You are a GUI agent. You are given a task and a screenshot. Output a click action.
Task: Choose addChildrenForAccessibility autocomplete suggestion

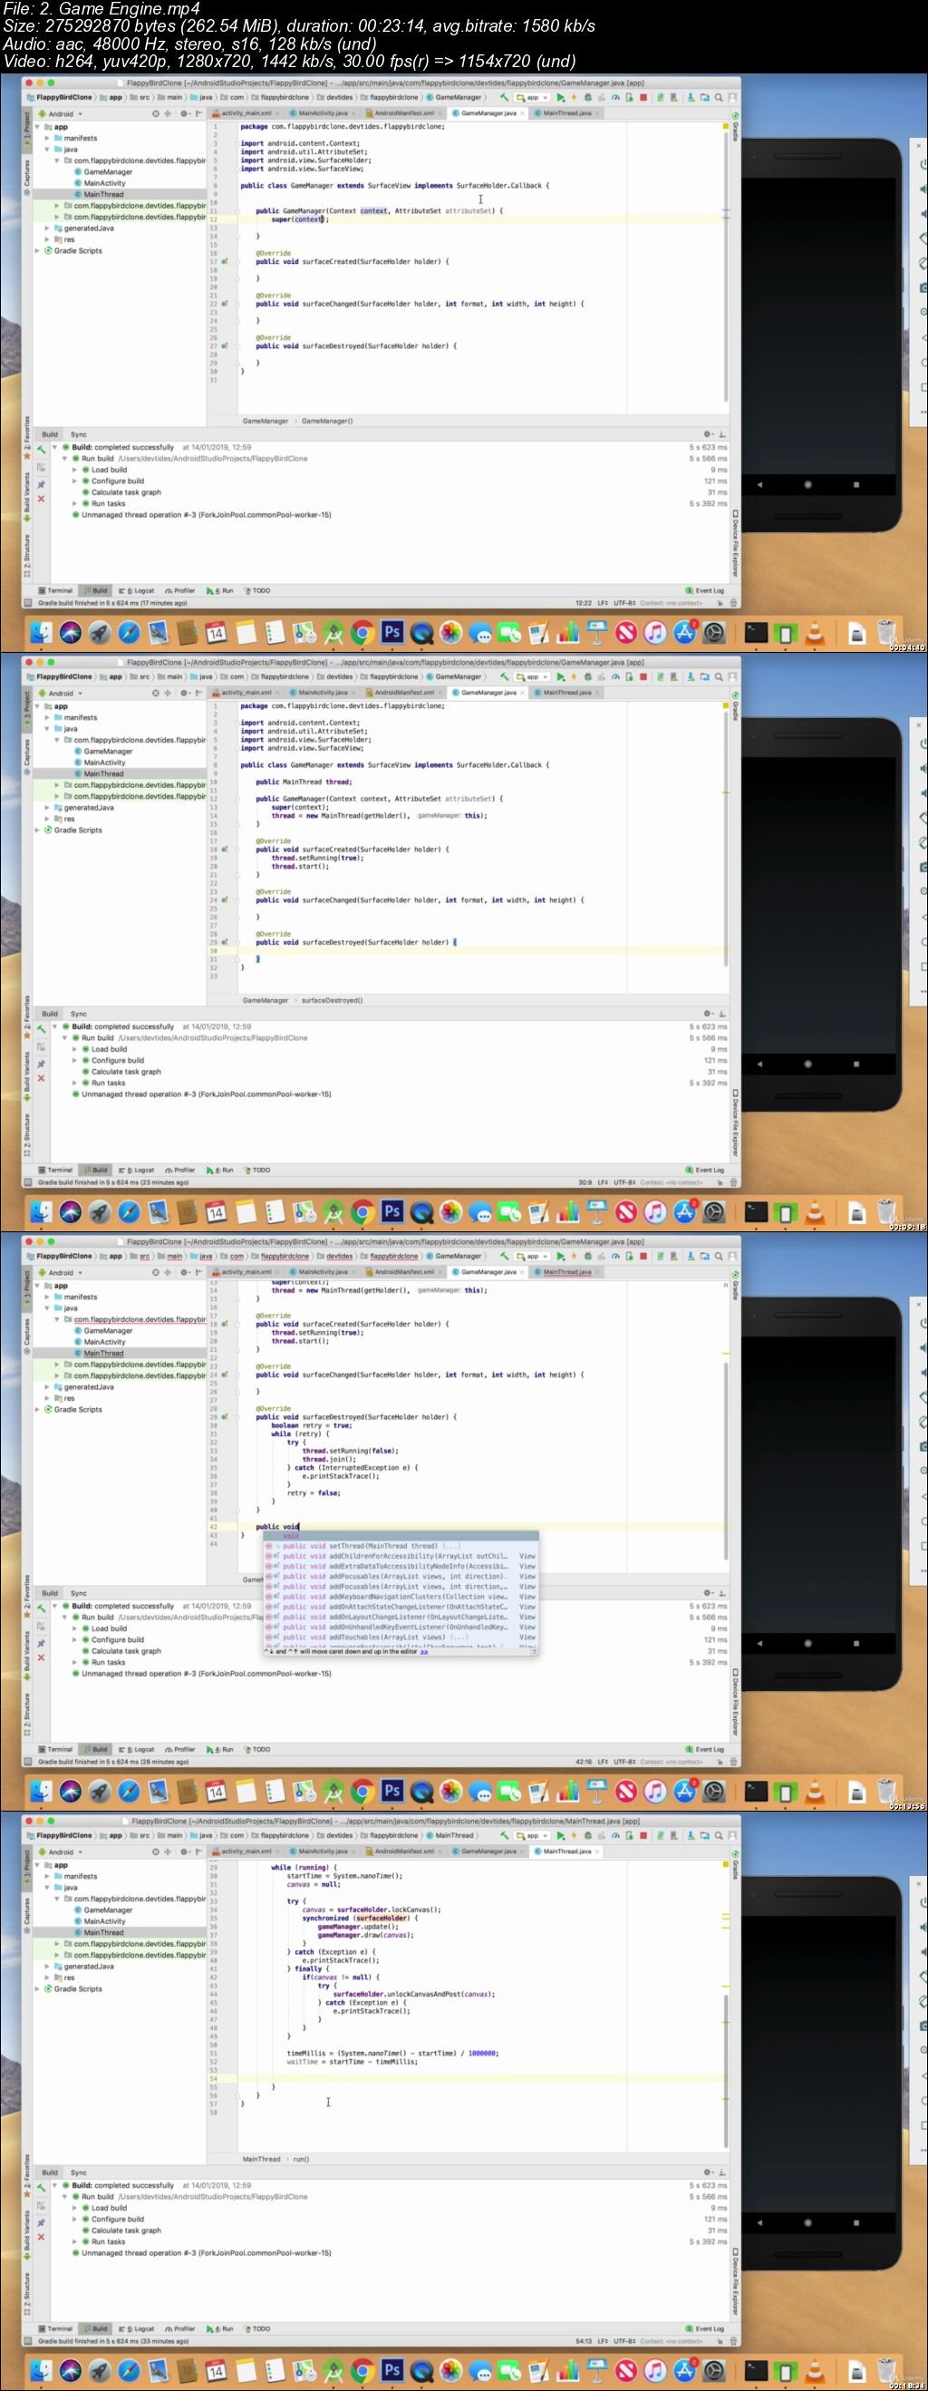[x=401, y=1557]
